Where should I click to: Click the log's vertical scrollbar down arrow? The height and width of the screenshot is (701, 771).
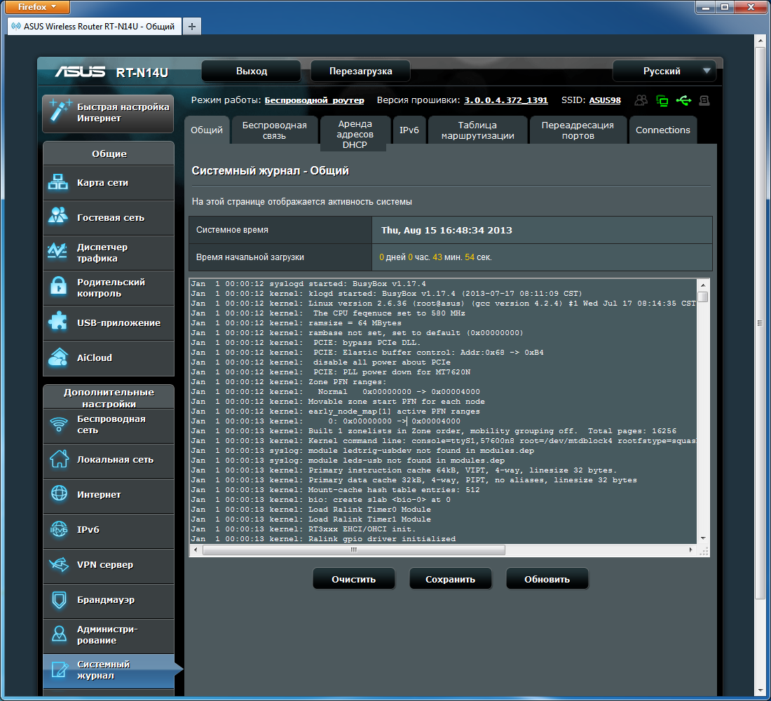click(703, 538)
